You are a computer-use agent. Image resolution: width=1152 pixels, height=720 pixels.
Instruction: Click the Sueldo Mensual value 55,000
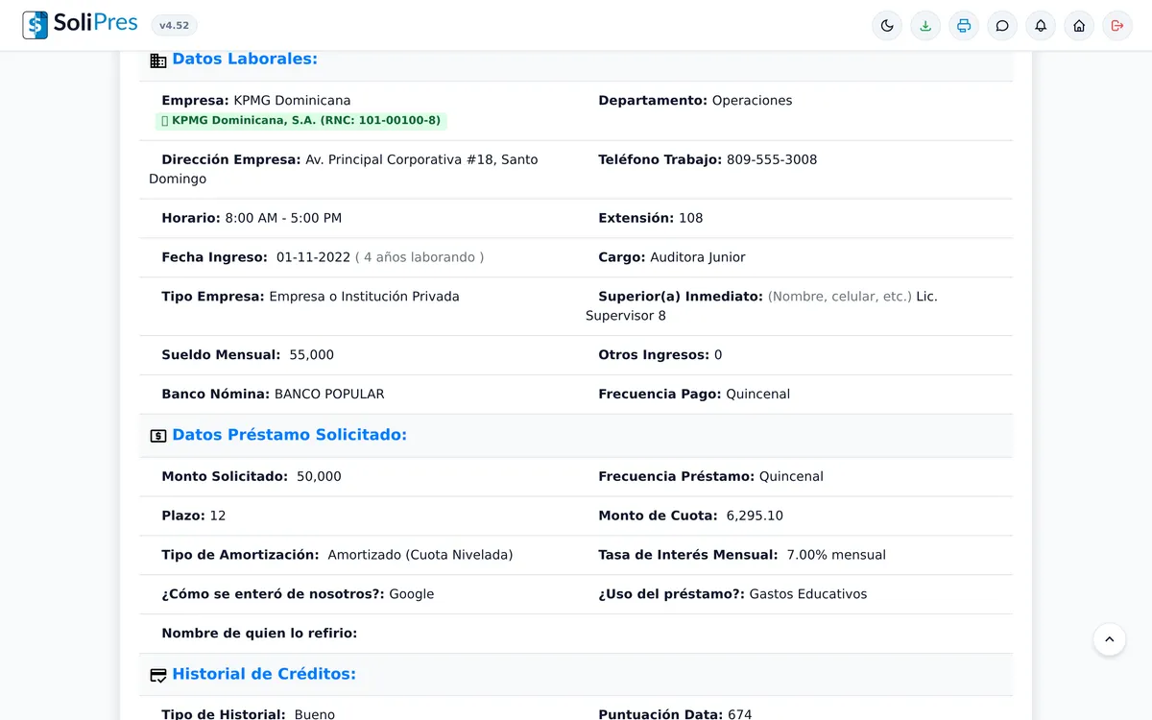(311, 355)
